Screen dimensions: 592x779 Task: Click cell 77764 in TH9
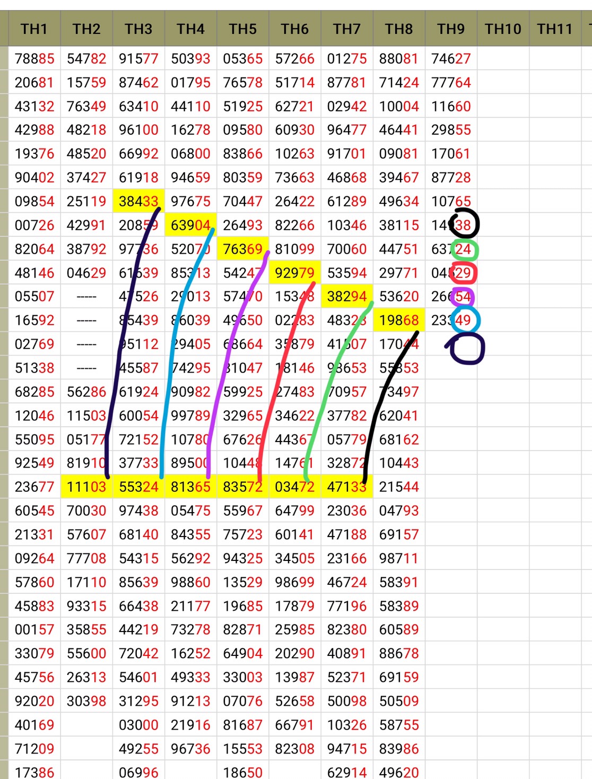[x=450, y=82]
